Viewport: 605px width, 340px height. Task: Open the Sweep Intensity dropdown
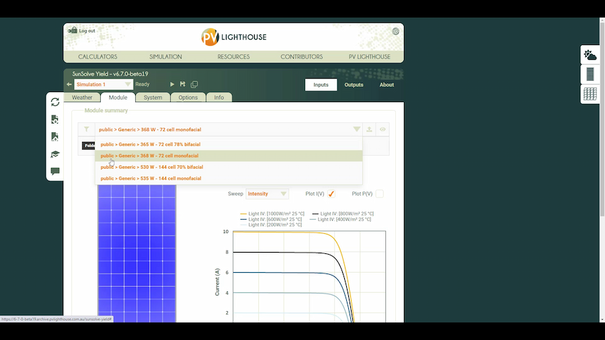point(267,194)
